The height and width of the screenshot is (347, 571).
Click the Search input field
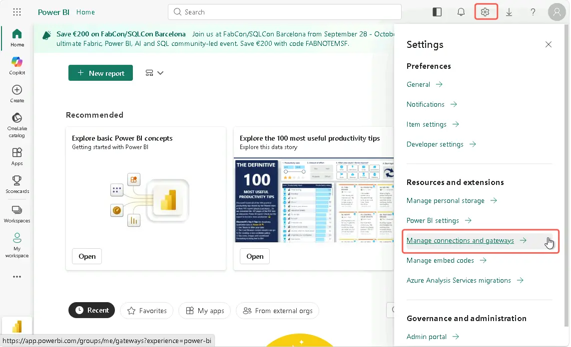(284, 12)
